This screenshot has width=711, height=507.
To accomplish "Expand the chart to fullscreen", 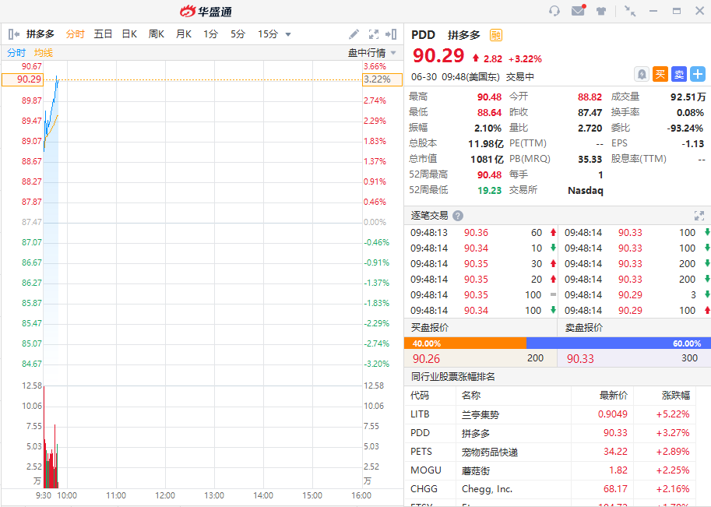I will pos(374,34).
